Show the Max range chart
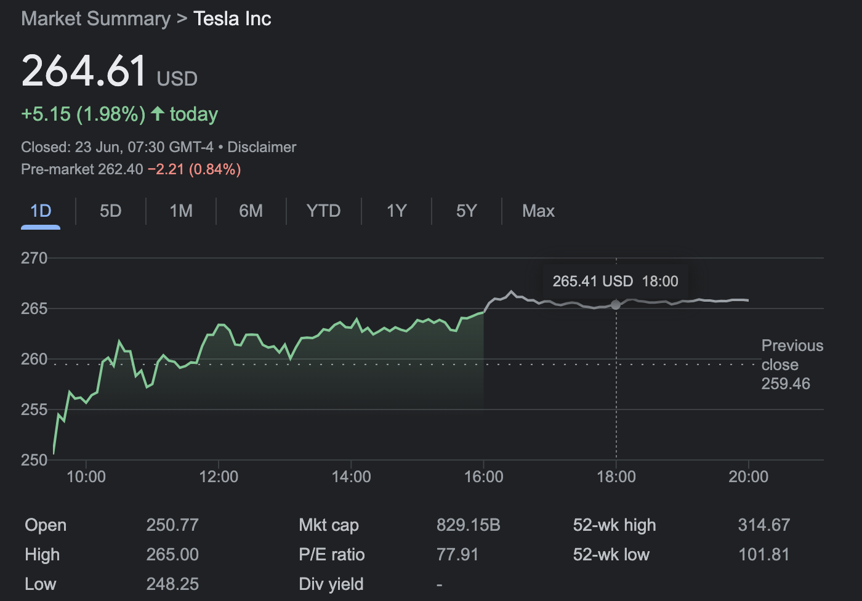 click(538, 211)
